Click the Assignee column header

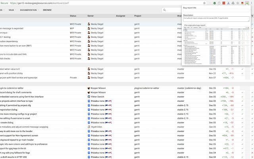[121, 16]
